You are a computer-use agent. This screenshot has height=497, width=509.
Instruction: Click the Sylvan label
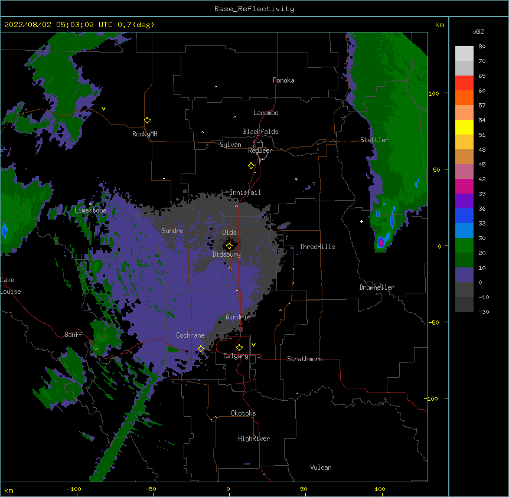tap(230, 145)
